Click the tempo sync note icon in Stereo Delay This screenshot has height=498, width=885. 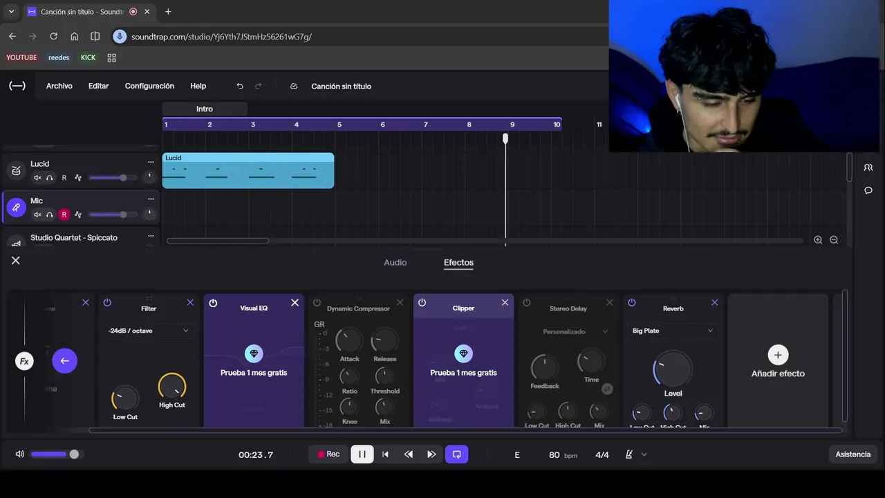607,389
